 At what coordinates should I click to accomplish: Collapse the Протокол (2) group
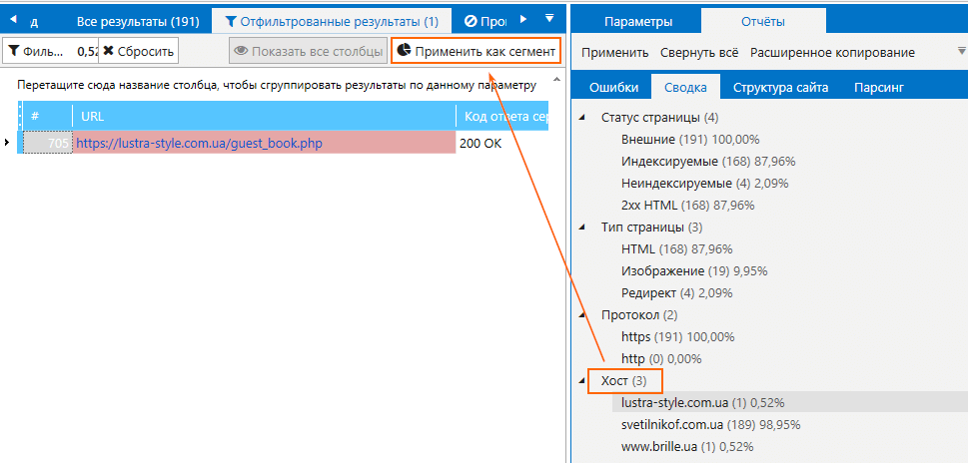[581, 315]
